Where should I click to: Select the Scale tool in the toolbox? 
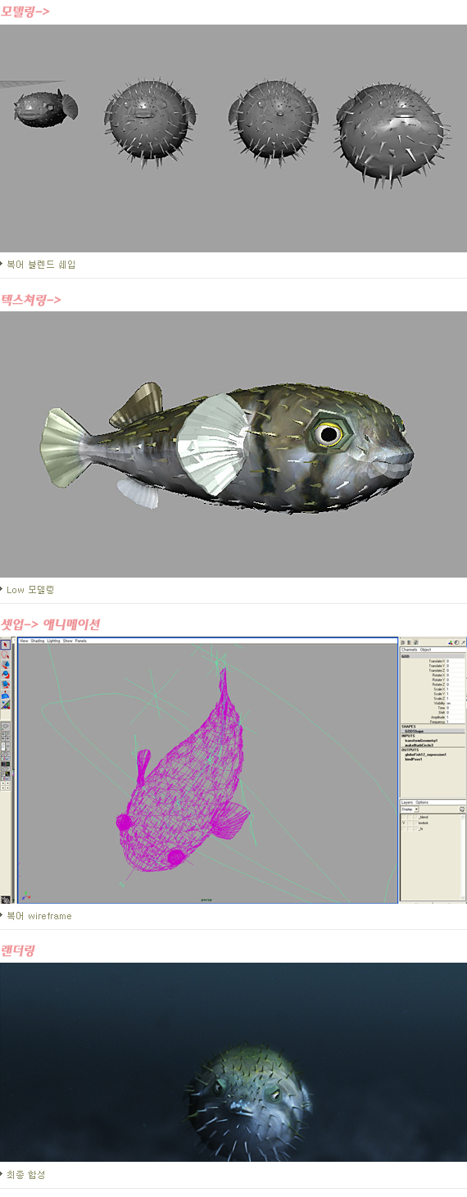click(x=6, y=684)
